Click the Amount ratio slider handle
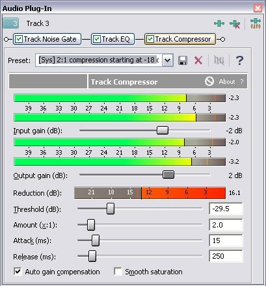The width and height of the screenshot is (266, 286). 91,225
